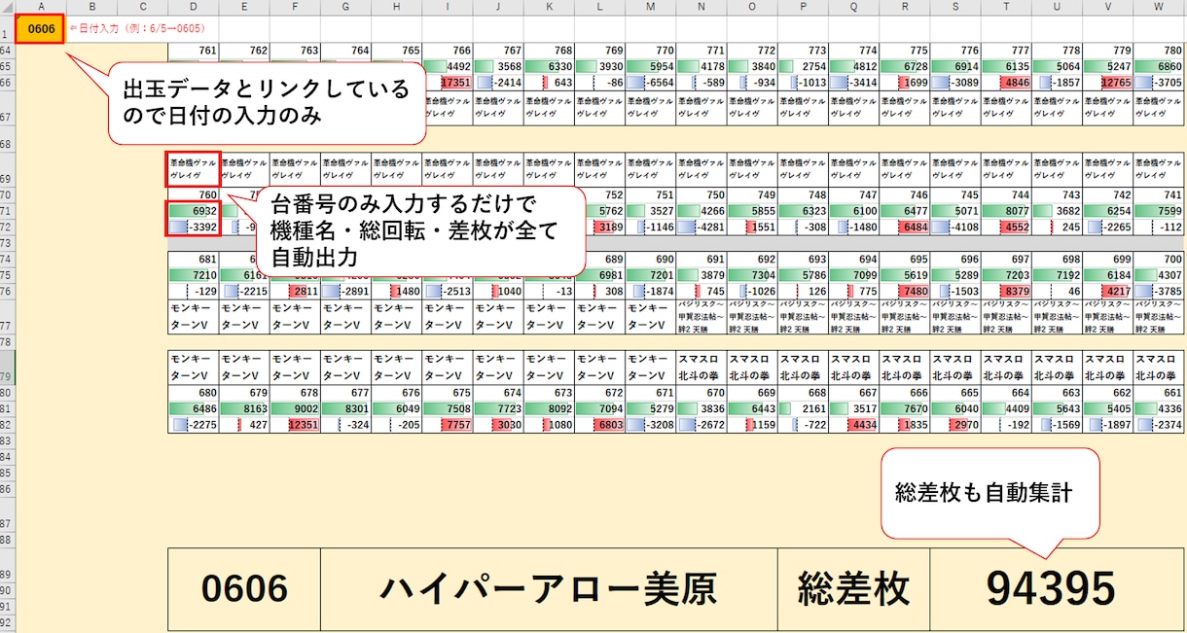Click the cell with machine number 780
The height and width of the screenshot is (633, 1187).
[1159, 51]
